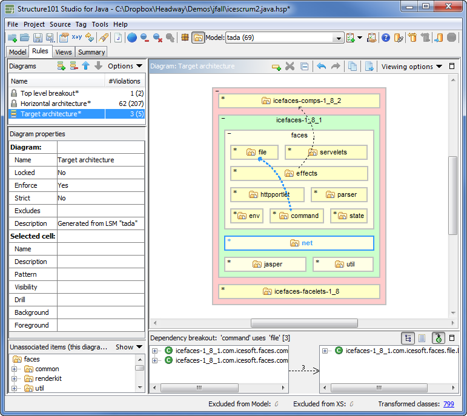The height and width of the screenshot is (416, 467).
Task: Open the Diagrams Options dropdown
Action: 125,66
